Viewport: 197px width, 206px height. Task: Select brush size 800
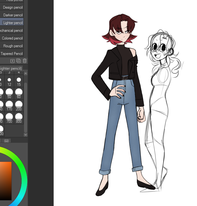(x=19, y=118)
